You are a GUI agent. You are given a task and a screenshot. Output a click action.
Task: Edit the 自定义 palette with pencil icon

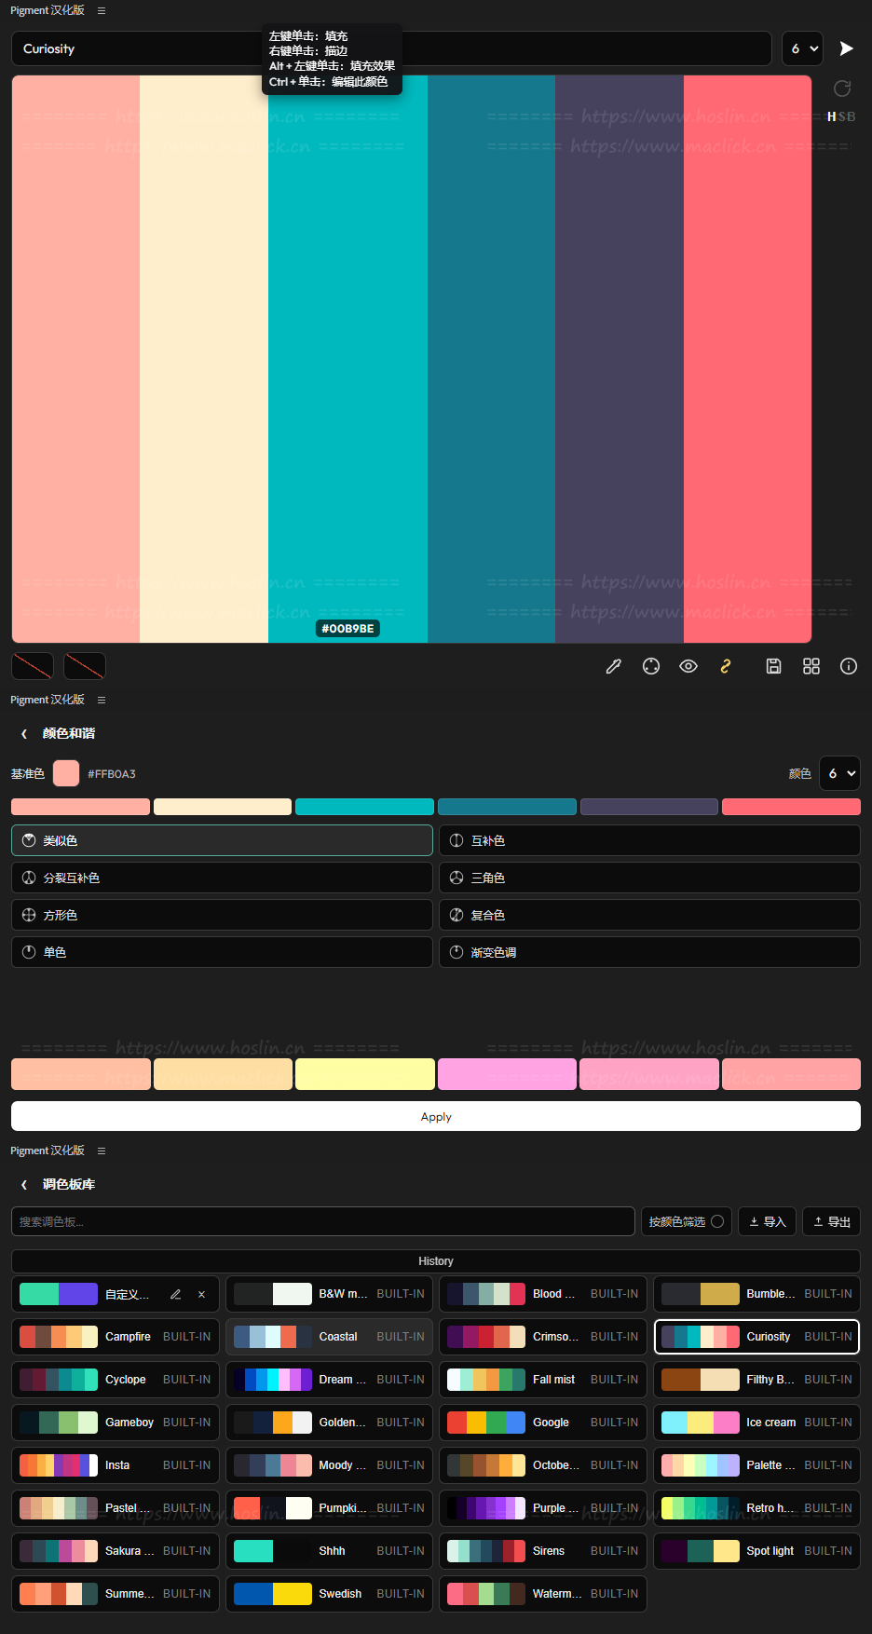click(175, 1294)
